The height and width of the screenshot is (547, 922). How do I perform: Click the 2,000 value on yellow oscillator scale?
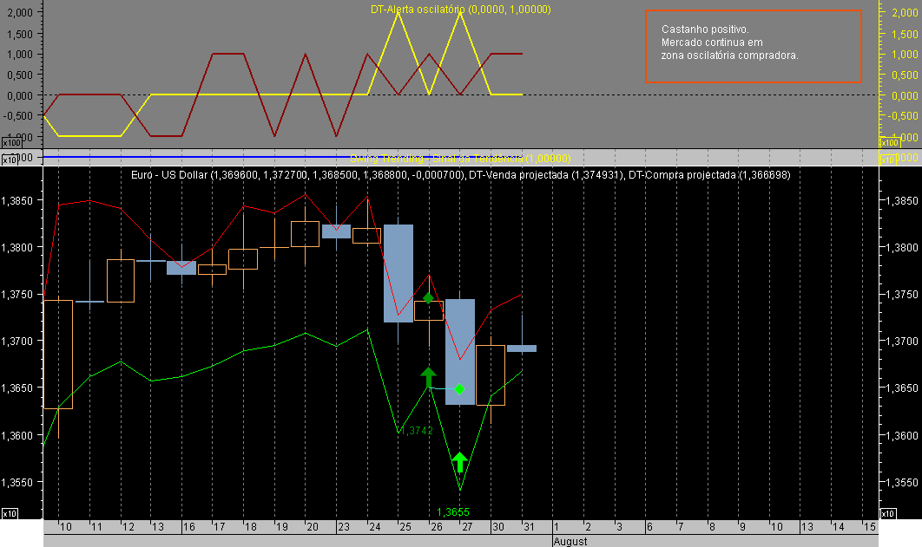click(903, 12)
